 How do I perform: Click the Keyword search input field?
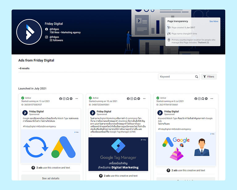click(179, 77)
